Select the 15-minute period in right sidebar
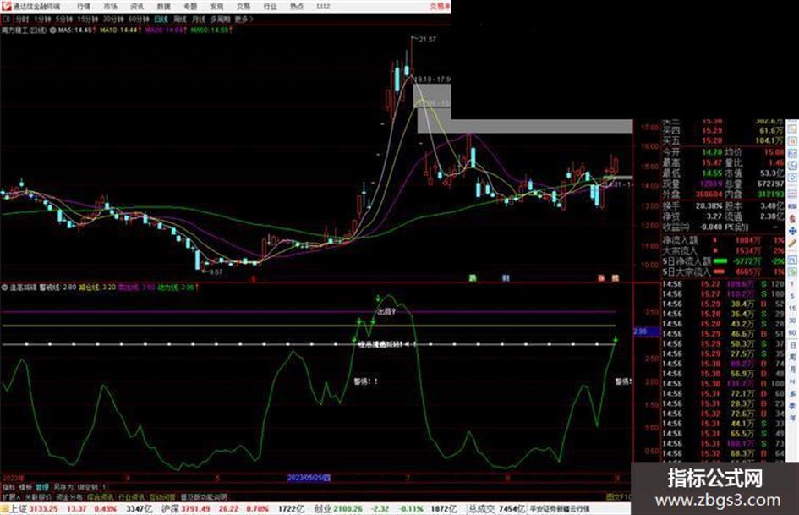The image size is (799, 515). tap(793, 308)
